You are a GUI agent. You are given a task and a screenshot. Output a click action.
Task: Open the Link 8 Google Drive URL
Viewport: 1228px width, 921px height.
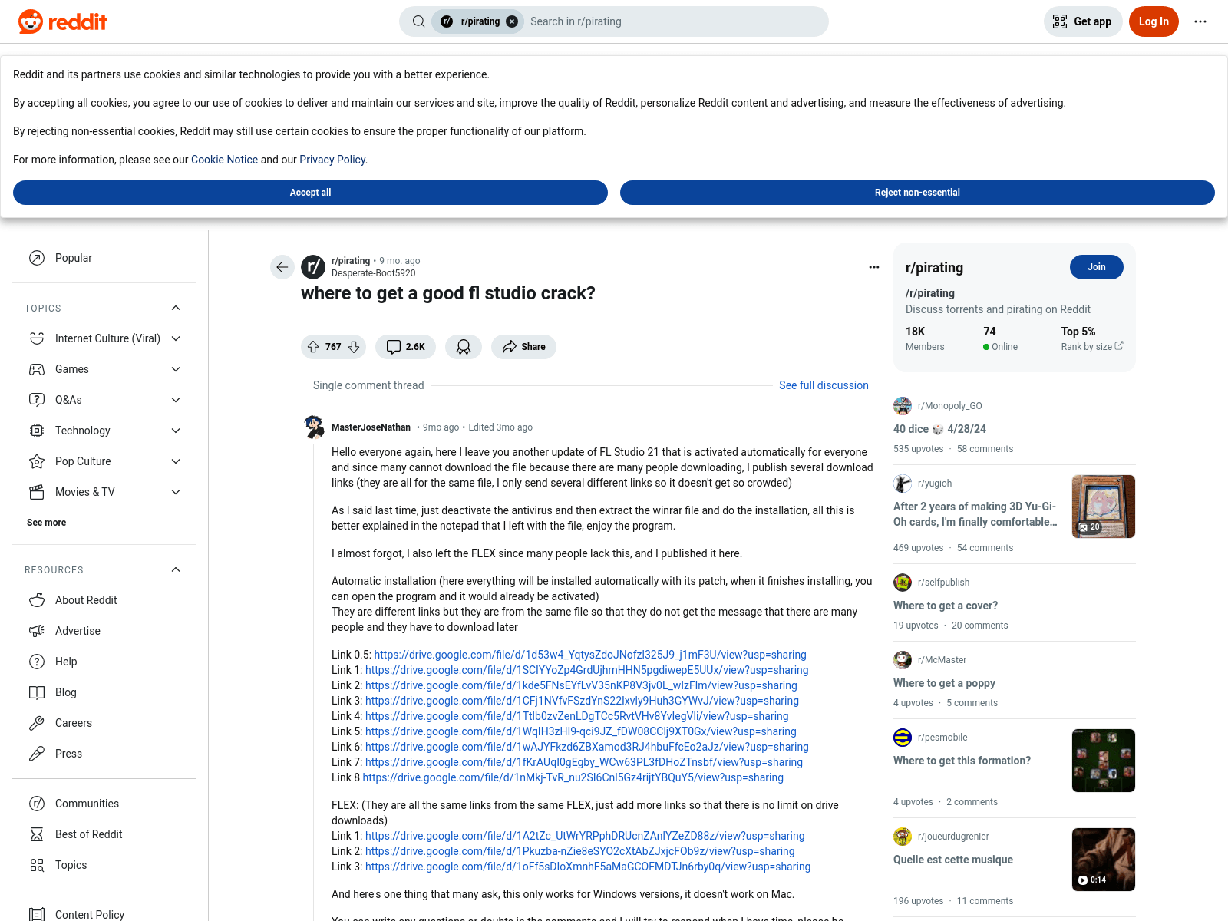573,777
